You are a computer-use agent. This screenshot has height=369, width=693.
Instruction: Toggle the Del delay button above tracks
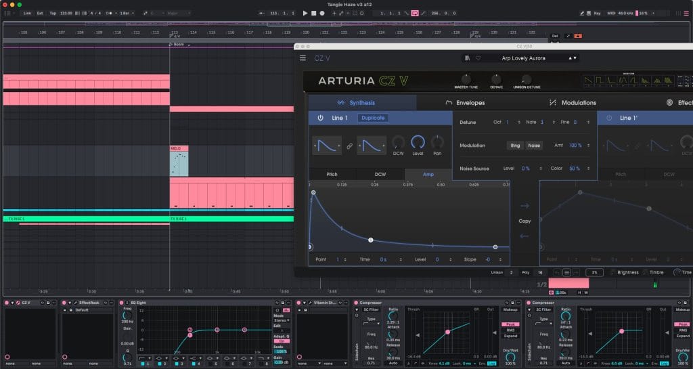(x=555, y=36)
